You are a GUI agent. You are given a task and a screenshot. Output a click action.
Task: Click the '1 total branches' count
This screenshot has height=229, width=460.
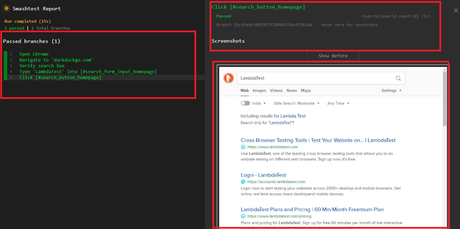[51, 28]
